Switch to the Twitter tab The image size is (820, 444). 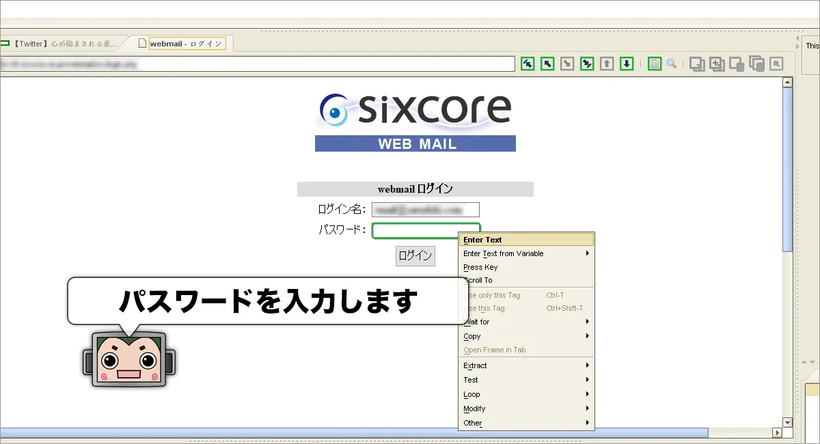click(x=64, y=43)
